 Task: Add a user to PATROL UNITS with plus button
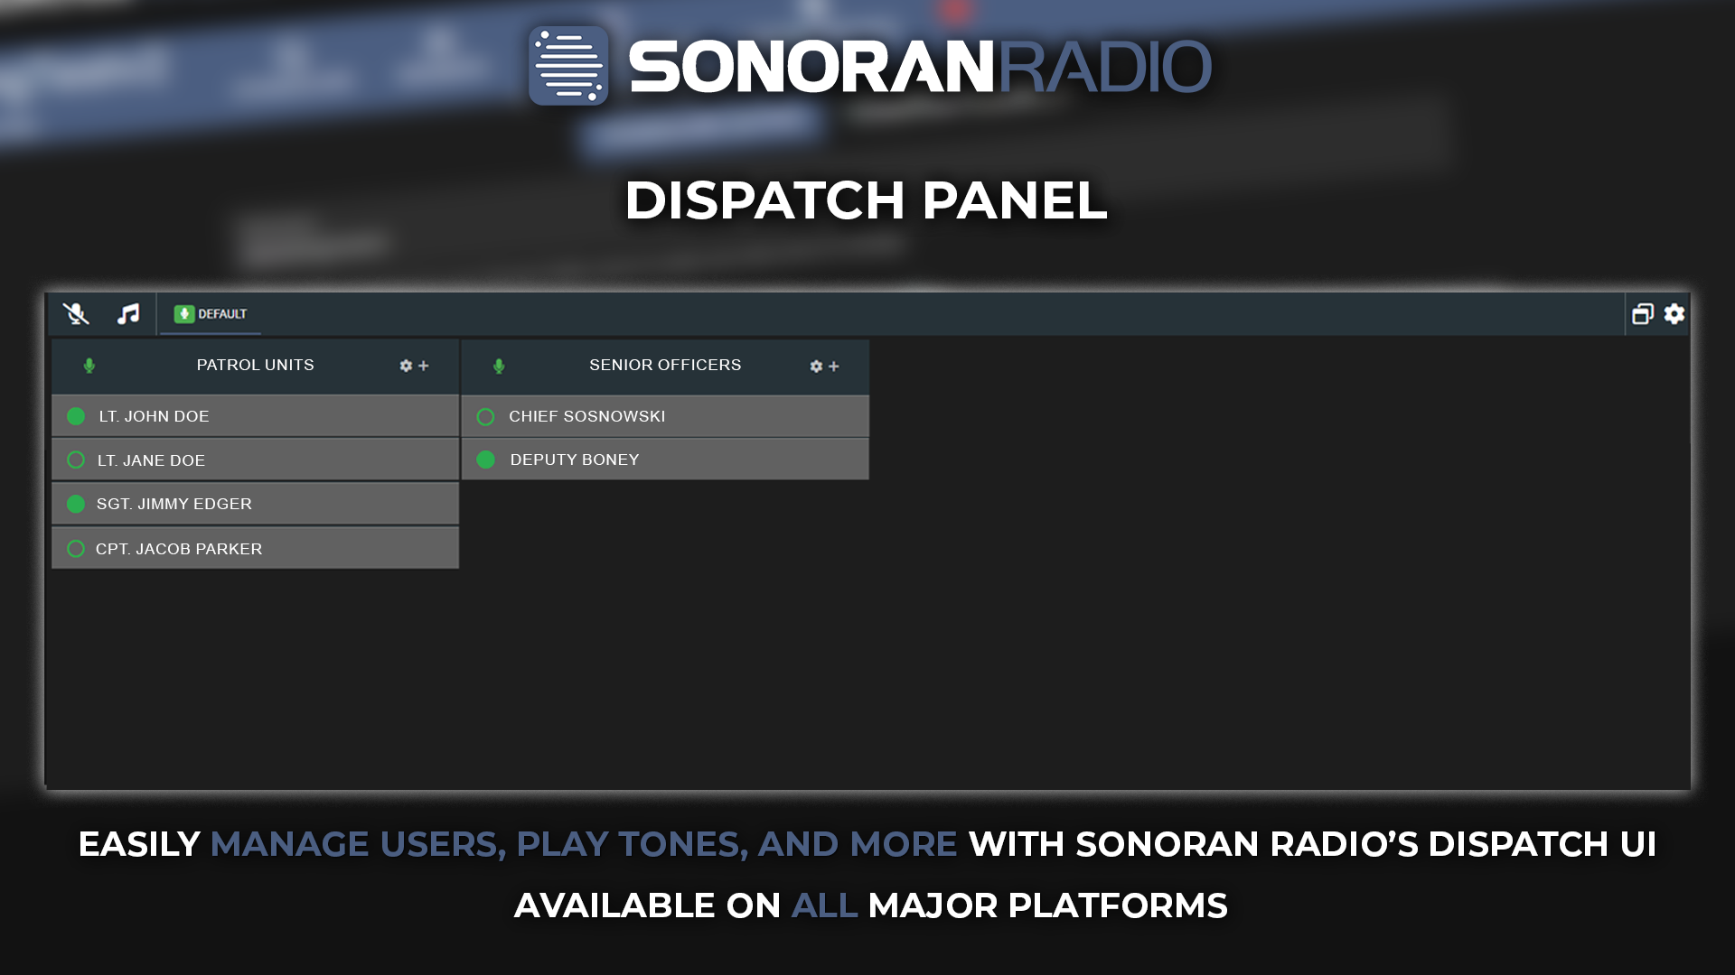[424, 367]
